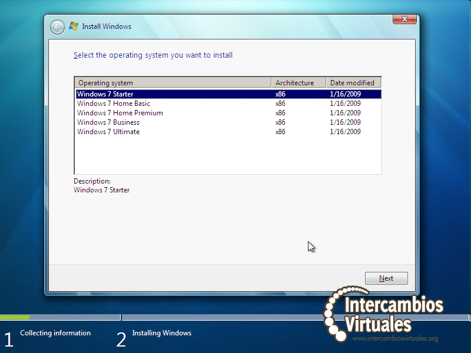Select Windows 7 Starter row
This screenshot has height=353, width=471.
(228, 94)
